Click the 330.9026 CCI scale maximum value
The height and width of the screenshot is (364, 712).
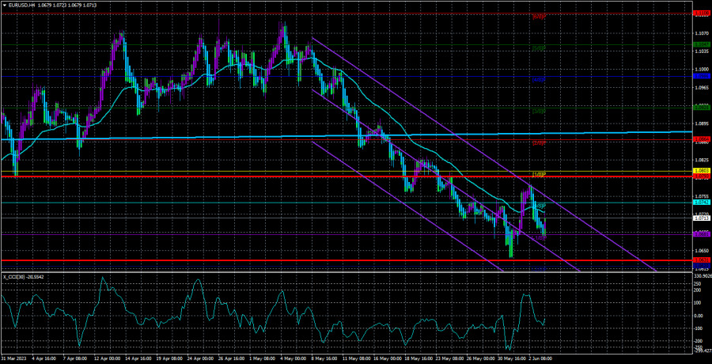[x=703, y=275]
